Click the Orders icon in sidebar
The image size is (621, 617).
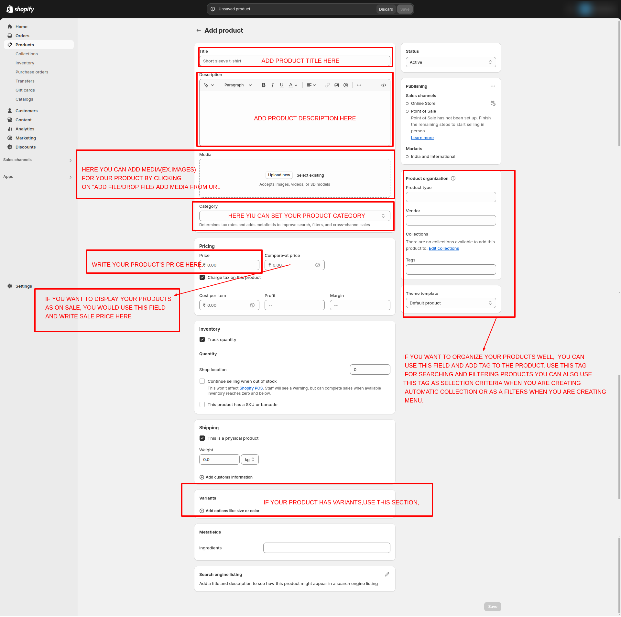[x=10, y=36]
